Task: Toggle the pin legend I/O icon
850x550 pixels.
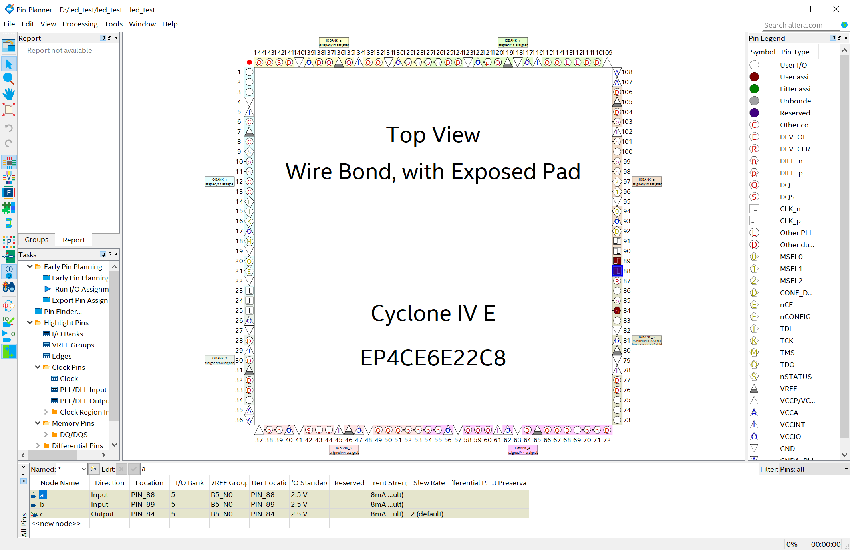Action: pyautogui.click(x=9, y=272)
